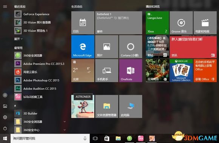Jump to the # letter index

pos(15,106)
